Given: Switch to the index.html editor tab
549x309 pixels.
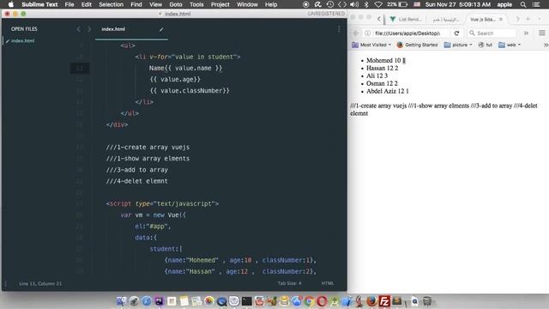Looking at the screenshot, I should click(131, 29).
